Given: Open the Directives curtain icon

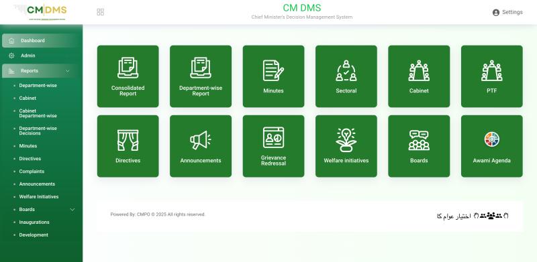Looking at the screenshot, I should click(x=128, y=140).
